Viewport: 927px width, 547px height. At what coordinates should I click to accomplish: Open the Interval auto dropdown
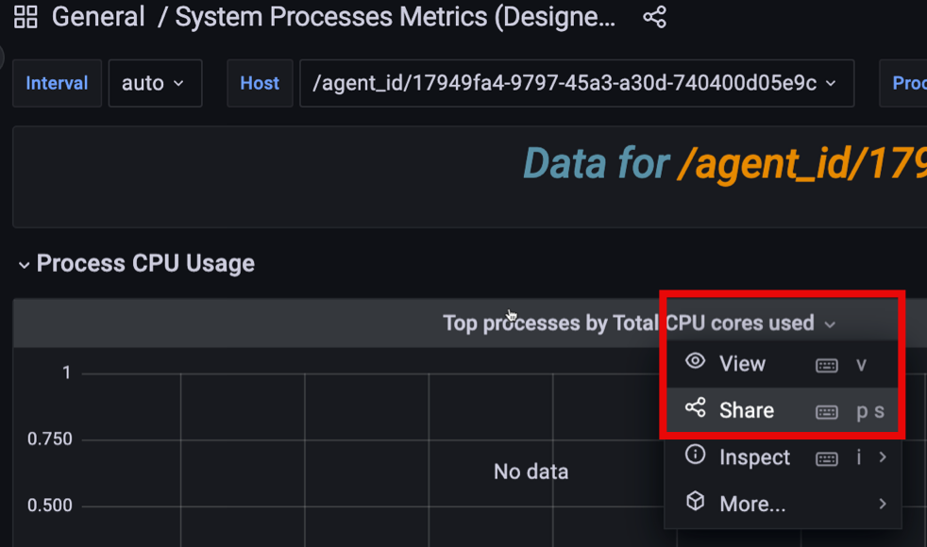155,83
